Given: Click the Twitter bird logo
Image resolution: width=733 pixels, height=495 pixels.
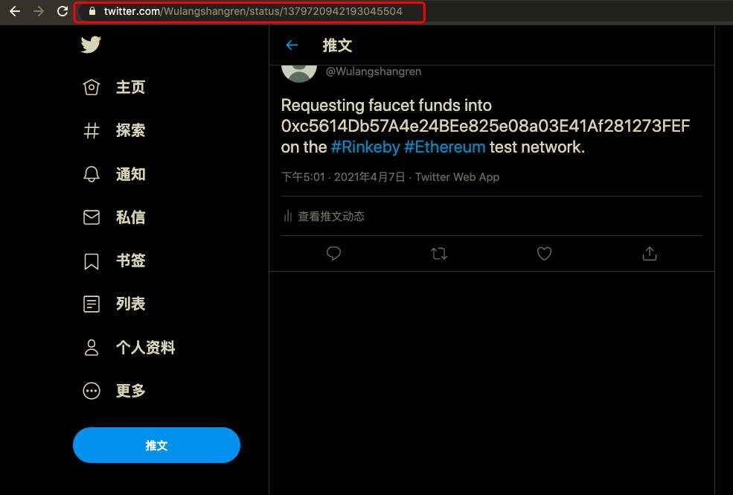Looking at the screenshot, I should point(91,45).
